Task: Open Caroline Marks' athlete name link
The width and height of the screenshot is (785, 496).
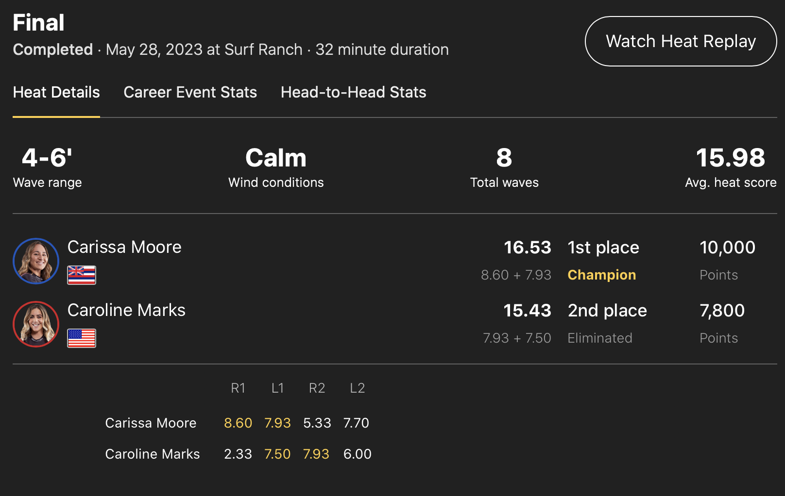Action: pyautogui.click(x=126, y=310)
